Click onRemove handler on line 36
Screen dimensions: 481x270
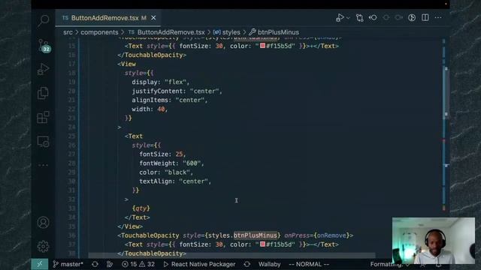click(331, 235)
